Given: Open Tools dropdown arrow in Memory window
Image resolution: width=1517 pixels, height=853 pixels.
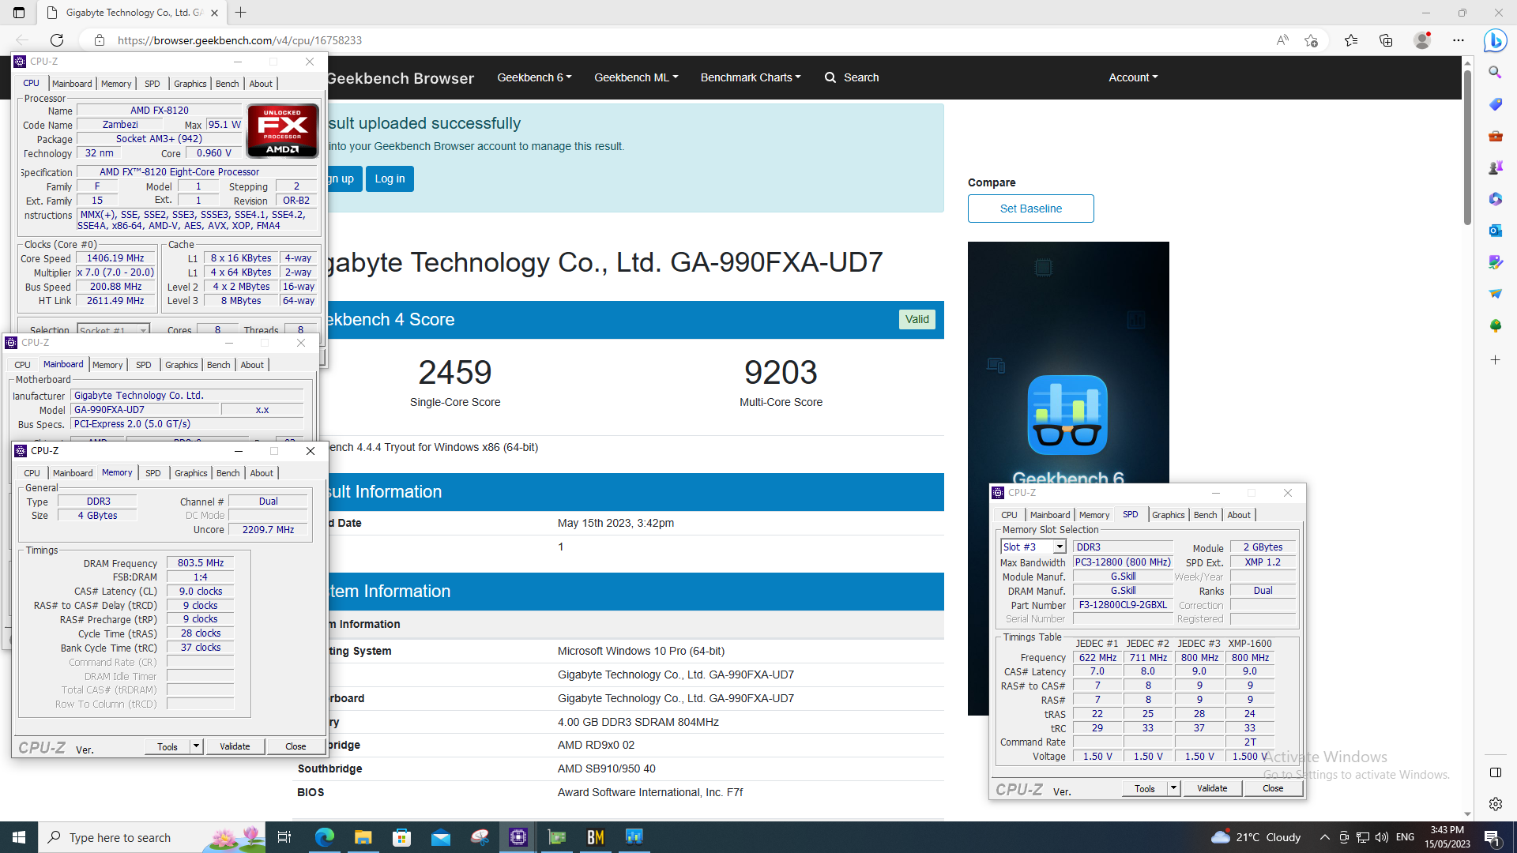Looking at the screenshot, I should 196,746.
